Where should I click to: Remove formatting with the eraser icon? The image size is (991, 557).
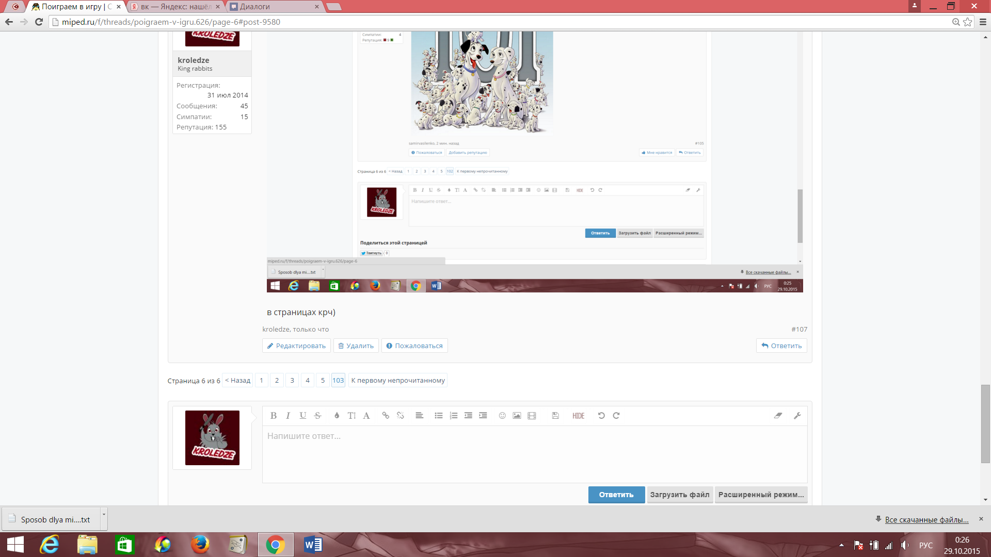coord(778,416)
